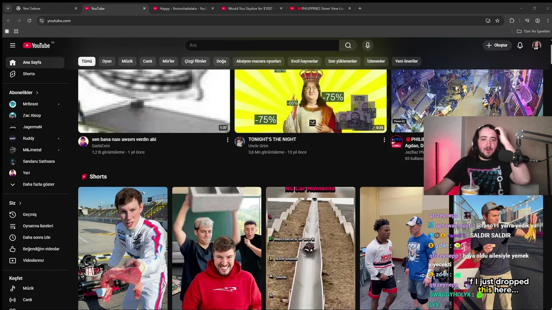Screen dimensions: 552x310
Task: Reload the page
Action: 29,21
